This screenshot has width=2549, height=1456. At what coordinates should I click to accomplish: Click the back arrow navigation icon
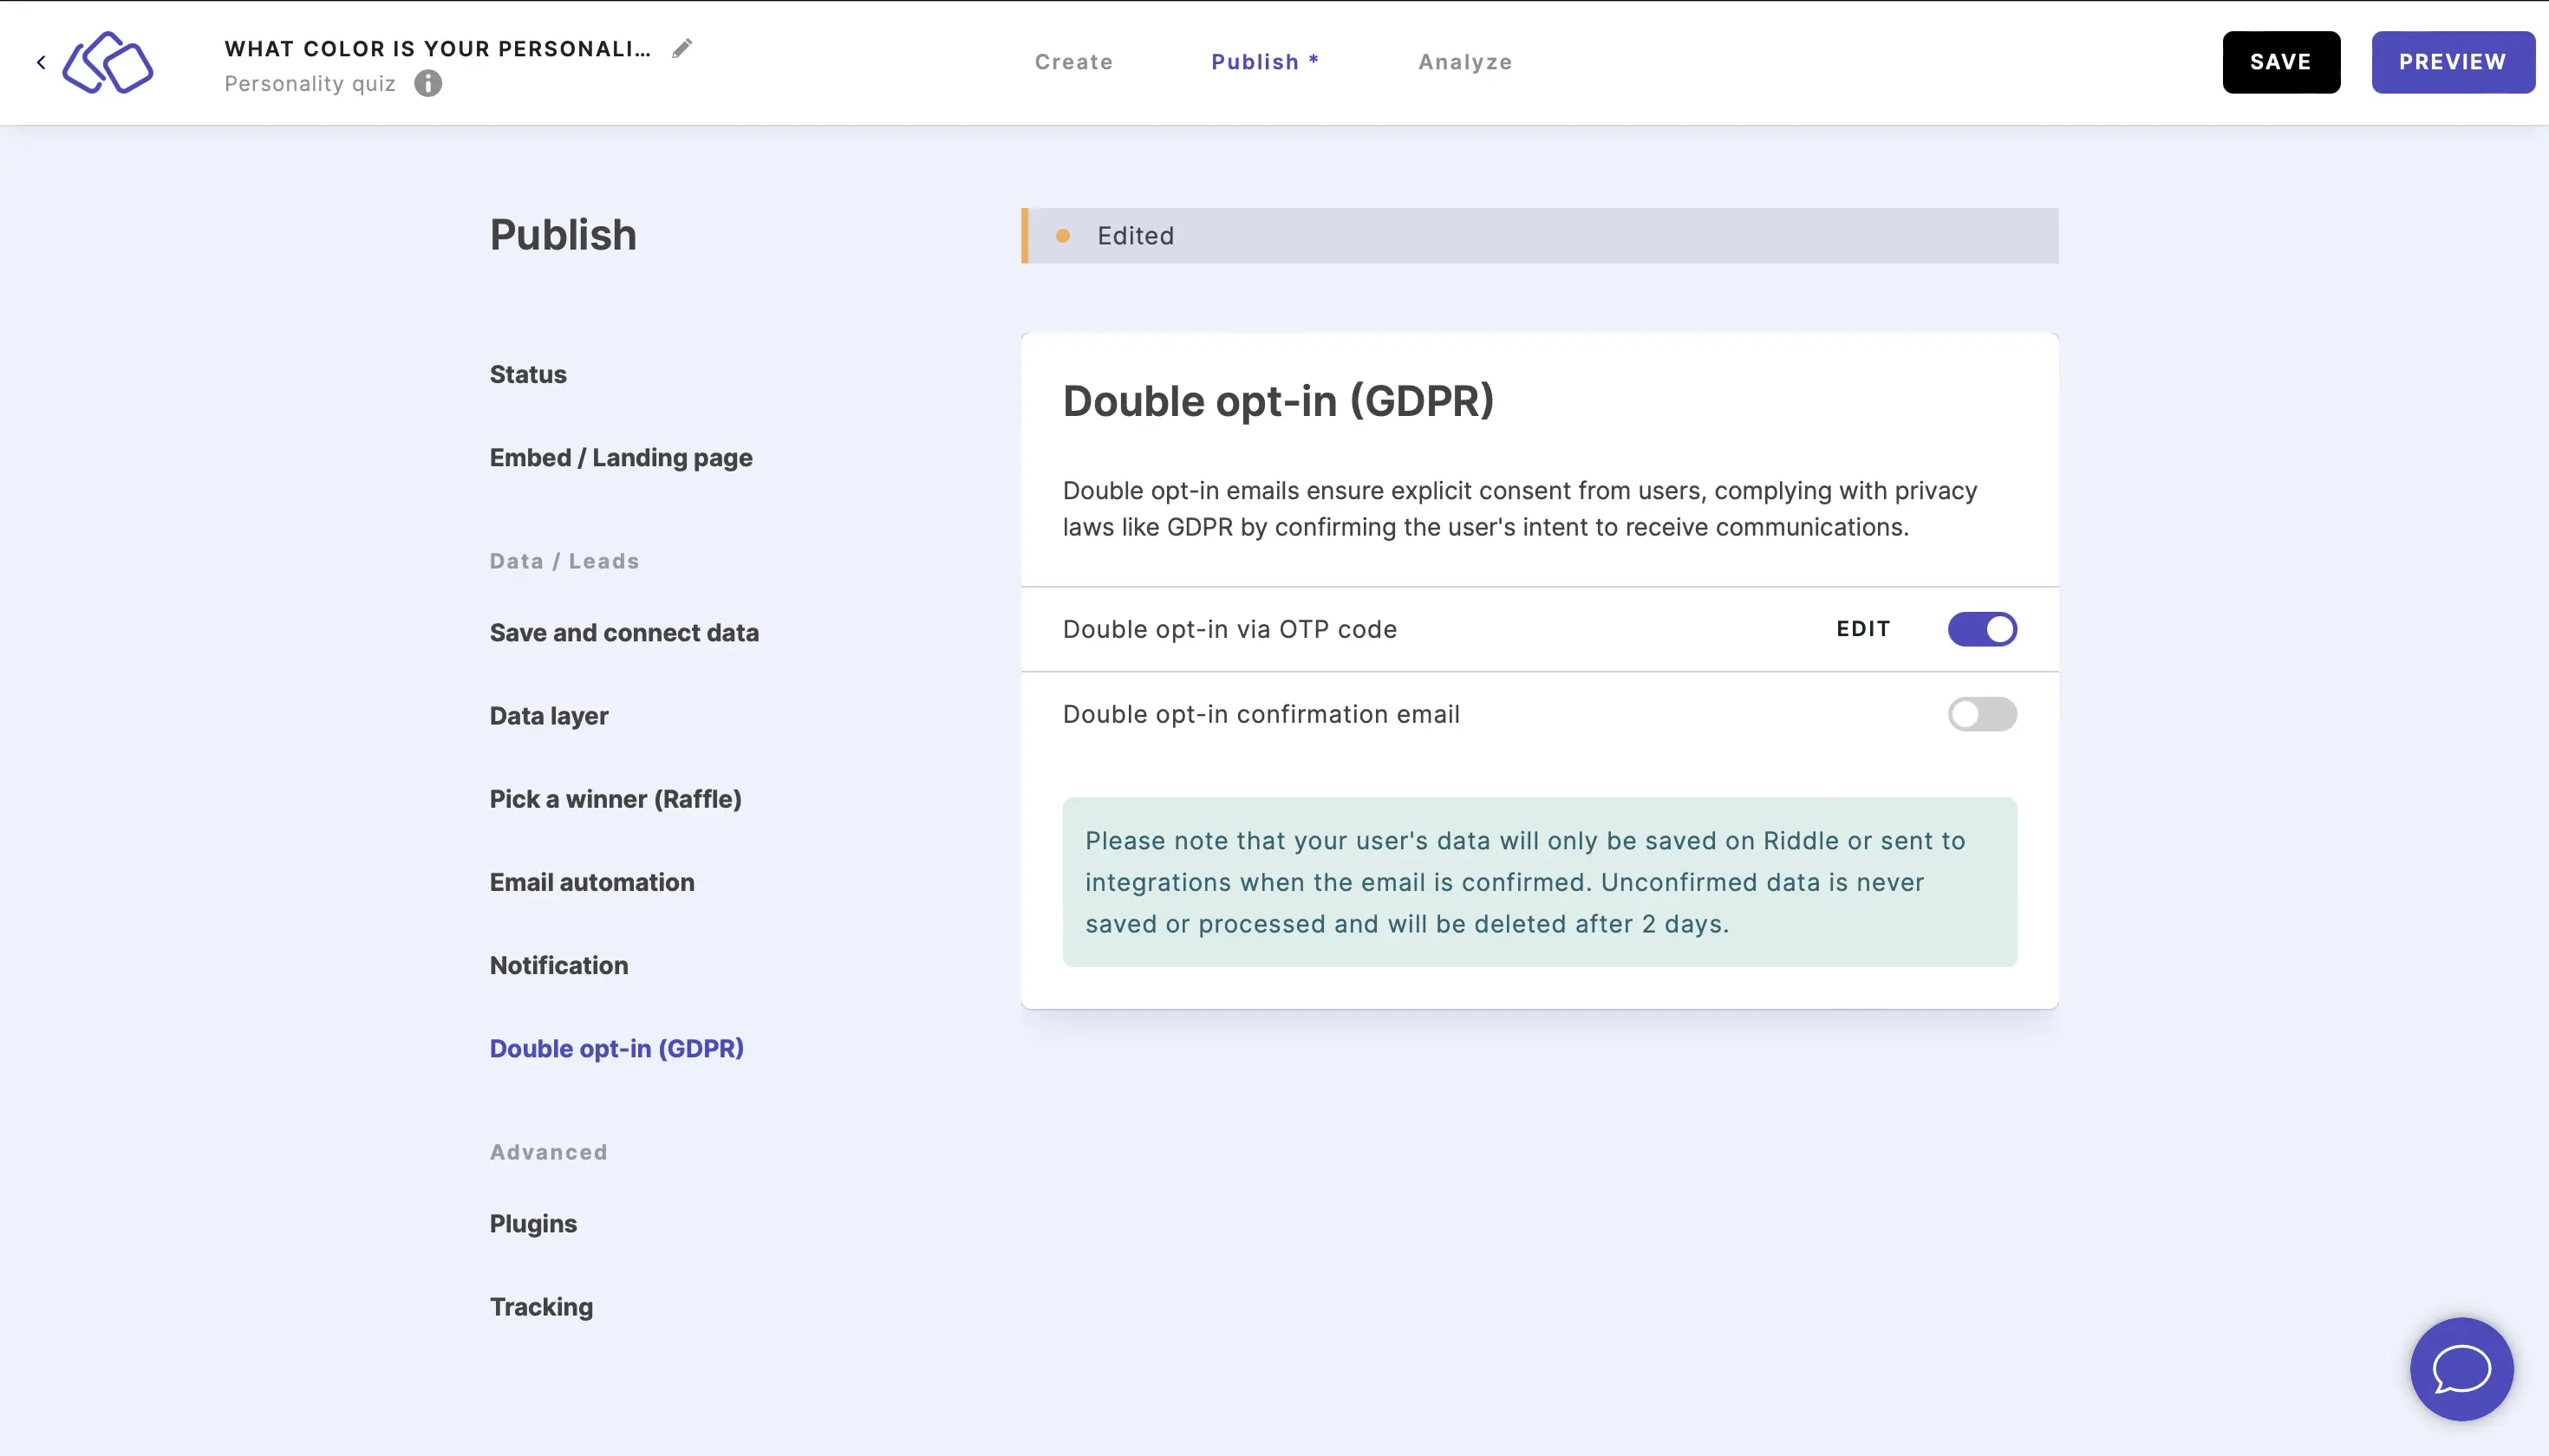click(x=42, y=62)
